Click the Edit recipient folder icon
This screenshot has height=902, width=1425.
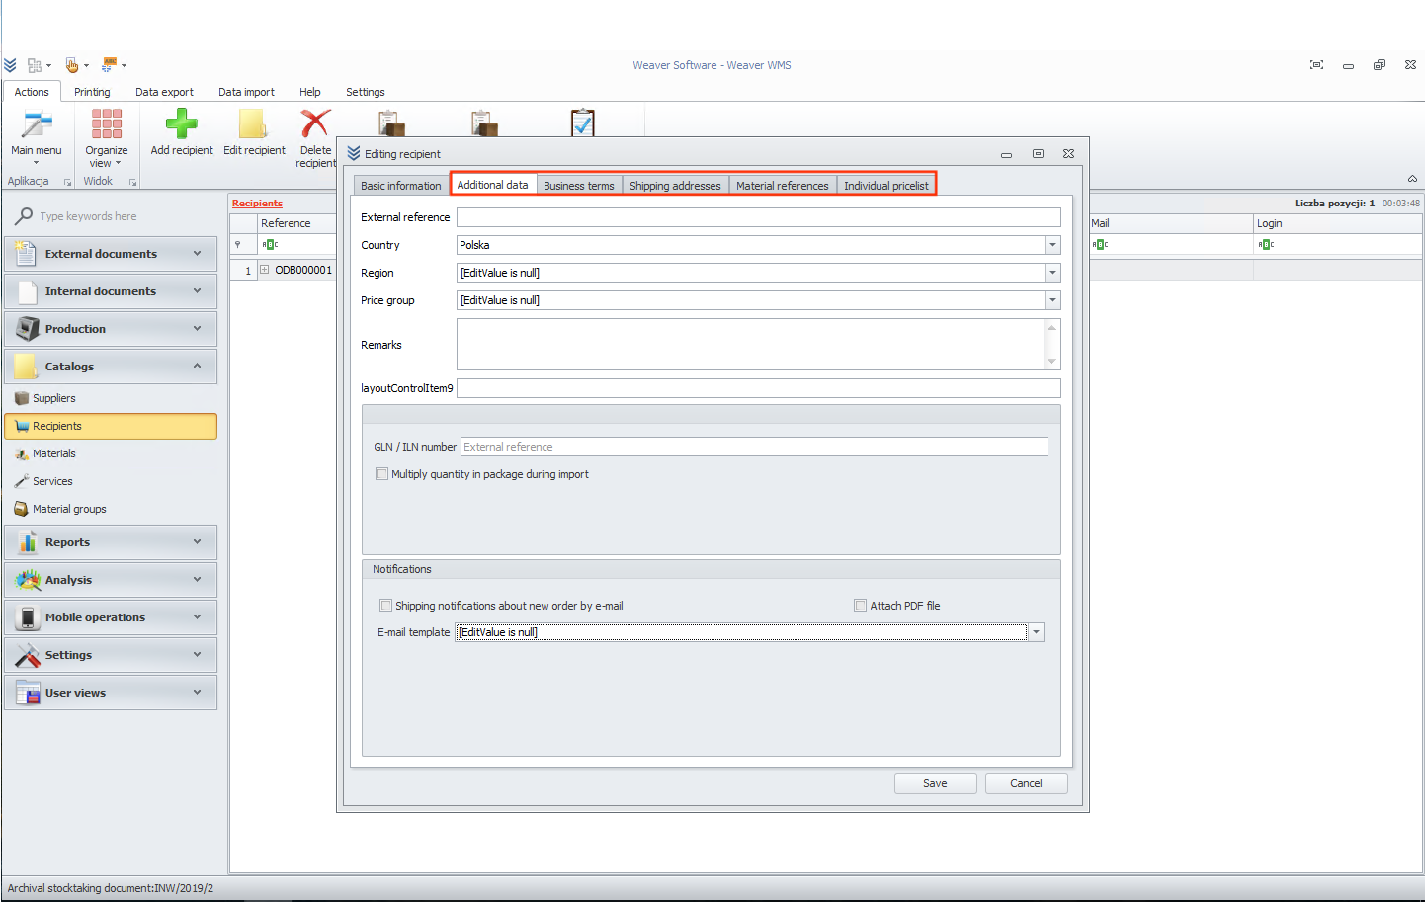pyautogui.click(x=253, y=124)
